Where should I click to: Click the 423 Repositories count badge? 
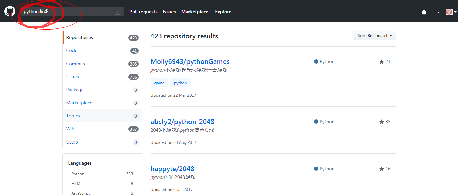(134, 38)
